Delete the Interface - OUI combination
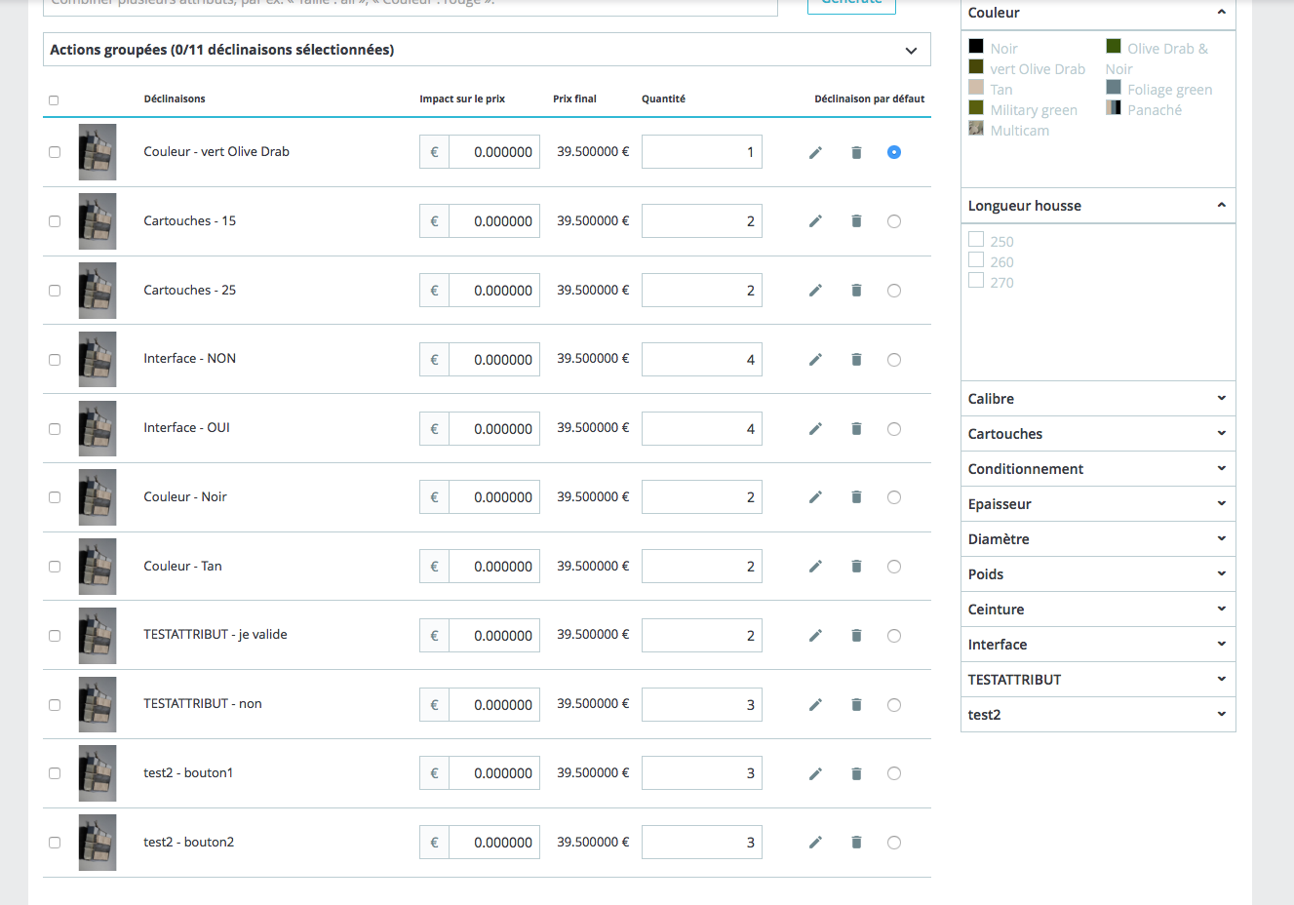Screen dimensions: 1294x905 tap(856, 429)
